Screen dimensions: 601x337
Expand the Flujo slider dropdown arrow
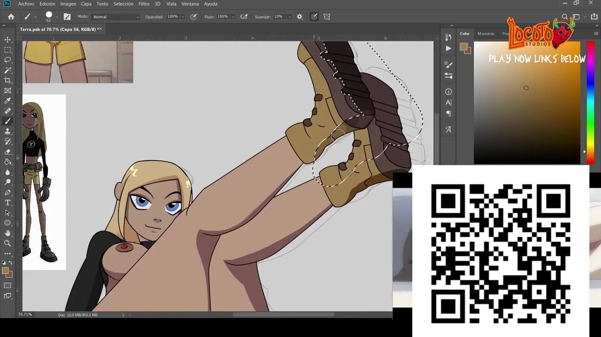click(x=233, y=17)
